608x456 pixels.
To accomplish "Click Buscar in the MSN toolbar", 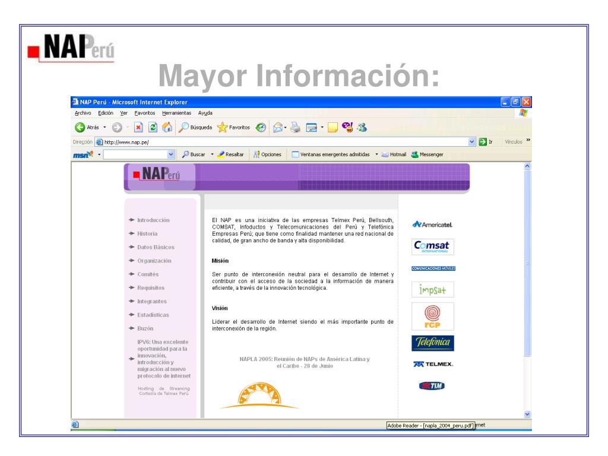I will pyautogui.click(x=194, y=154).
